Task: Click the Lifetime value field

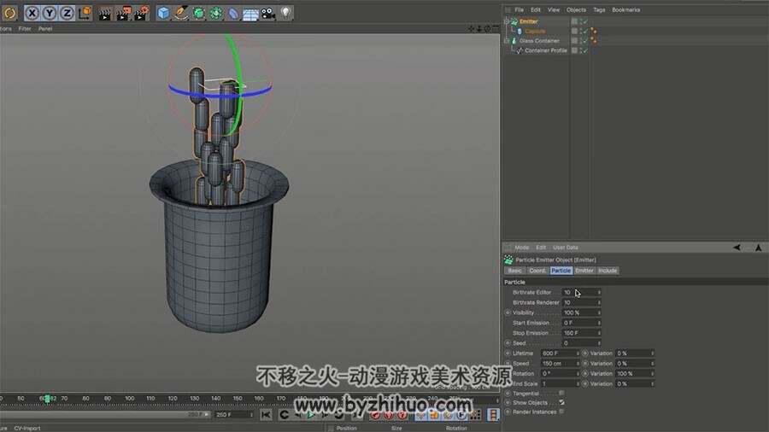Action: click(558, 353)
